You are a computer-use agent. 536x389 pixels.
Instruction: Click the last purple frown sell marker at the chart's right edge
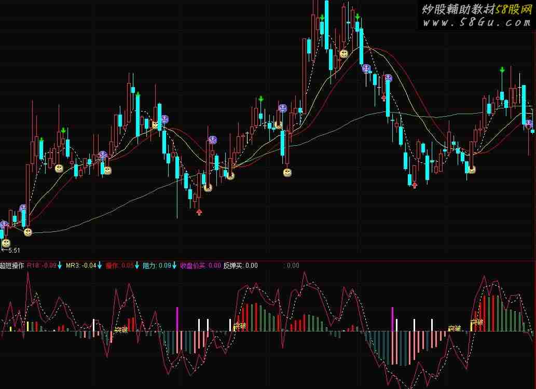tap(529, 123)
